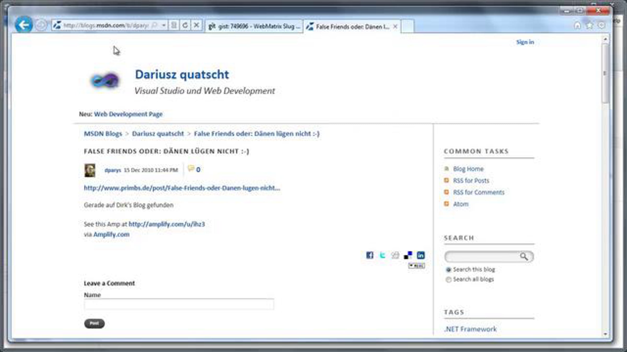The image size is (627, 352).
Task: Open the primbs.de False-Friends post link
Action: coord(182,188)
